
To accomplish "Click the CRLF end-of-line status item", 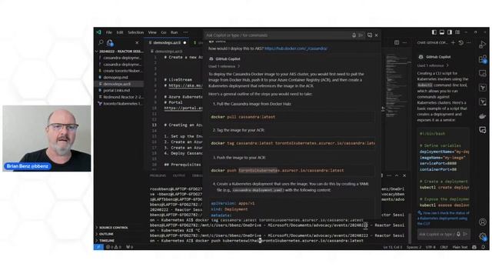I will pyautogui.click(x=444, y=247).
